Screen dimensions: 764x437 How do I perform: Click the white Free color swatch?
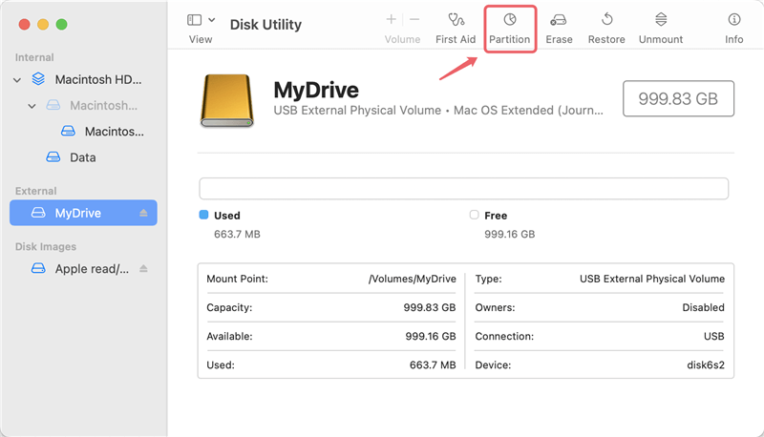(x=474, y=215)
